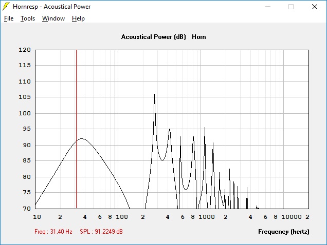Click the 120 dB y-axis label
The image size is (327, 245).
click(25, 50)
